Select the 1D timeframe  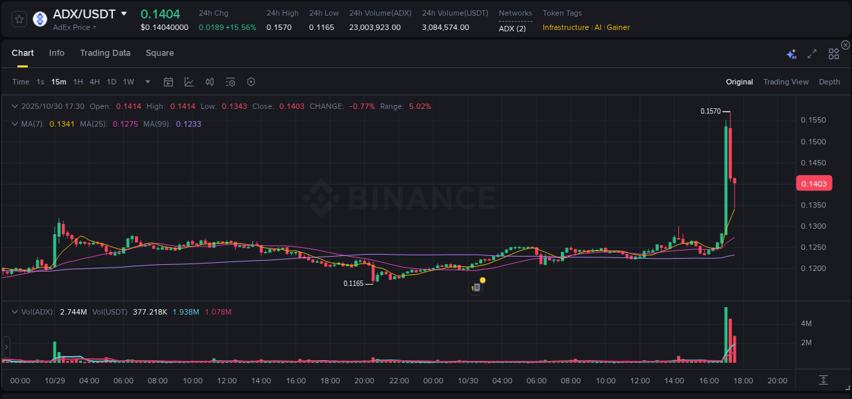111,81
